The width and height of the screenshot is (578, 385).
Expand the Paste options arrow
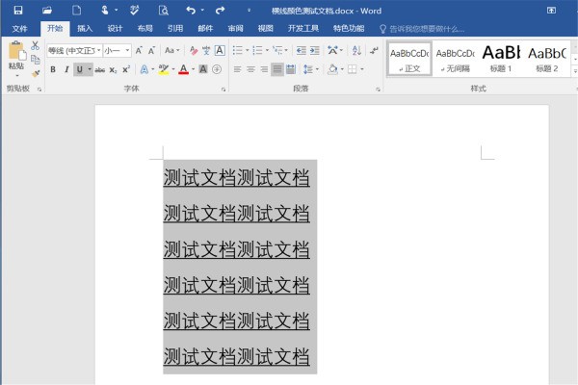coord(15,75)
